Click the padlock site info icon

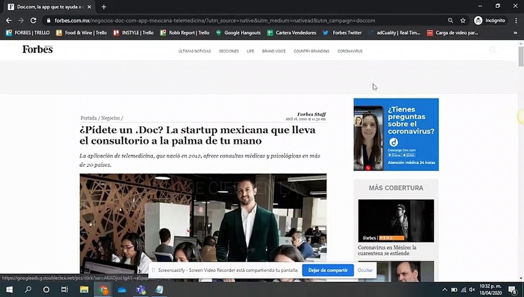[49, 20]
